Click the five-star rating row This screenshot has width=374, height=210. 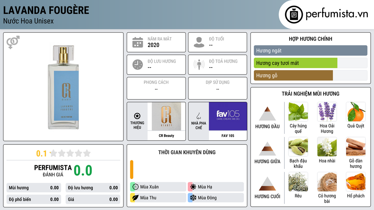point(70,153)
